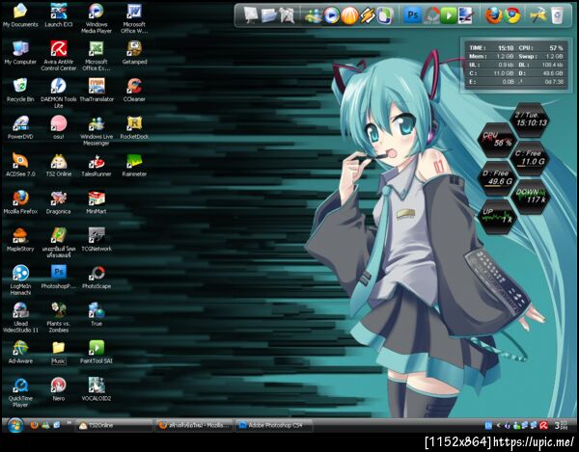Open the My Documents desktop shortcut
This screenshot has width=579, height=452.
pos(20,15)
